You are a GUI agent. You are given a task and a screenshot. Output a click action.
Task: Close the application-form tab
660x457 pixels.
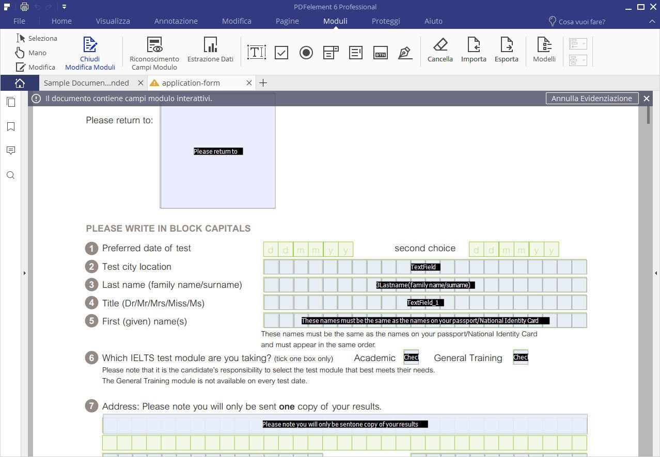coord(249,83)
